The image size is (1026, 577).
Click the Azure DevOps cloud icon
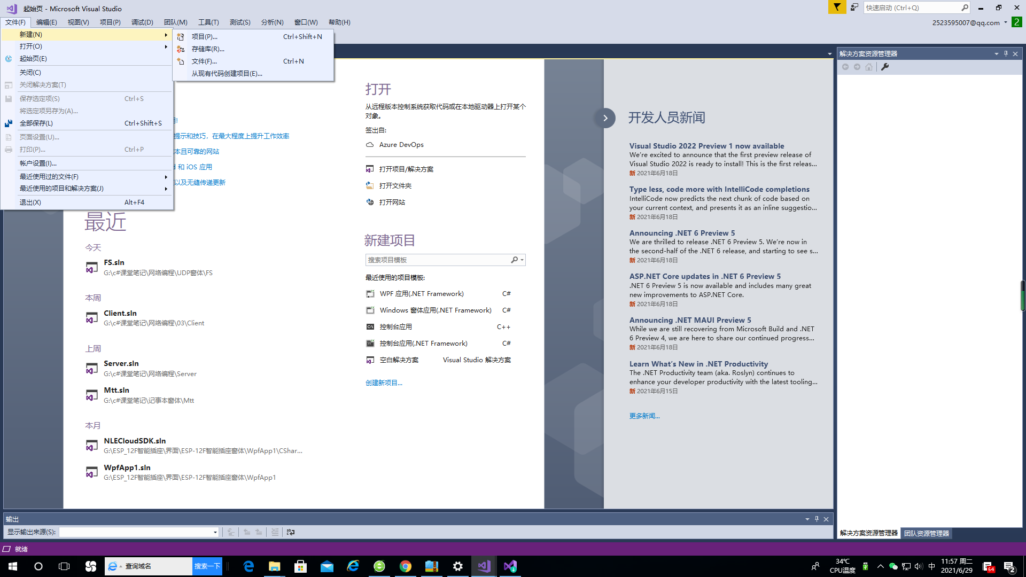coord(370,145)
